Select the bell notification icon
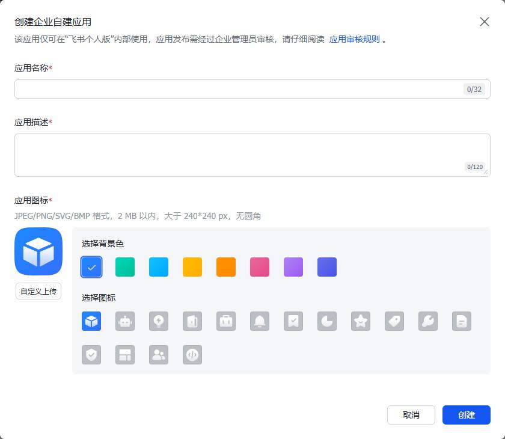The height and width of the screenshot is (439, 505). click(260, 321)
